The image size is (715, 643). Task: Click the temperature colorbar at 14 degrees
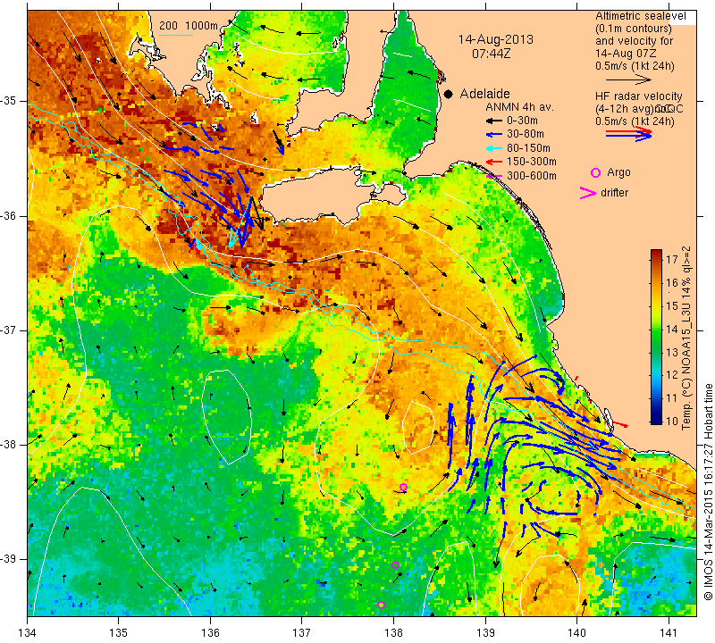(656, 329)
